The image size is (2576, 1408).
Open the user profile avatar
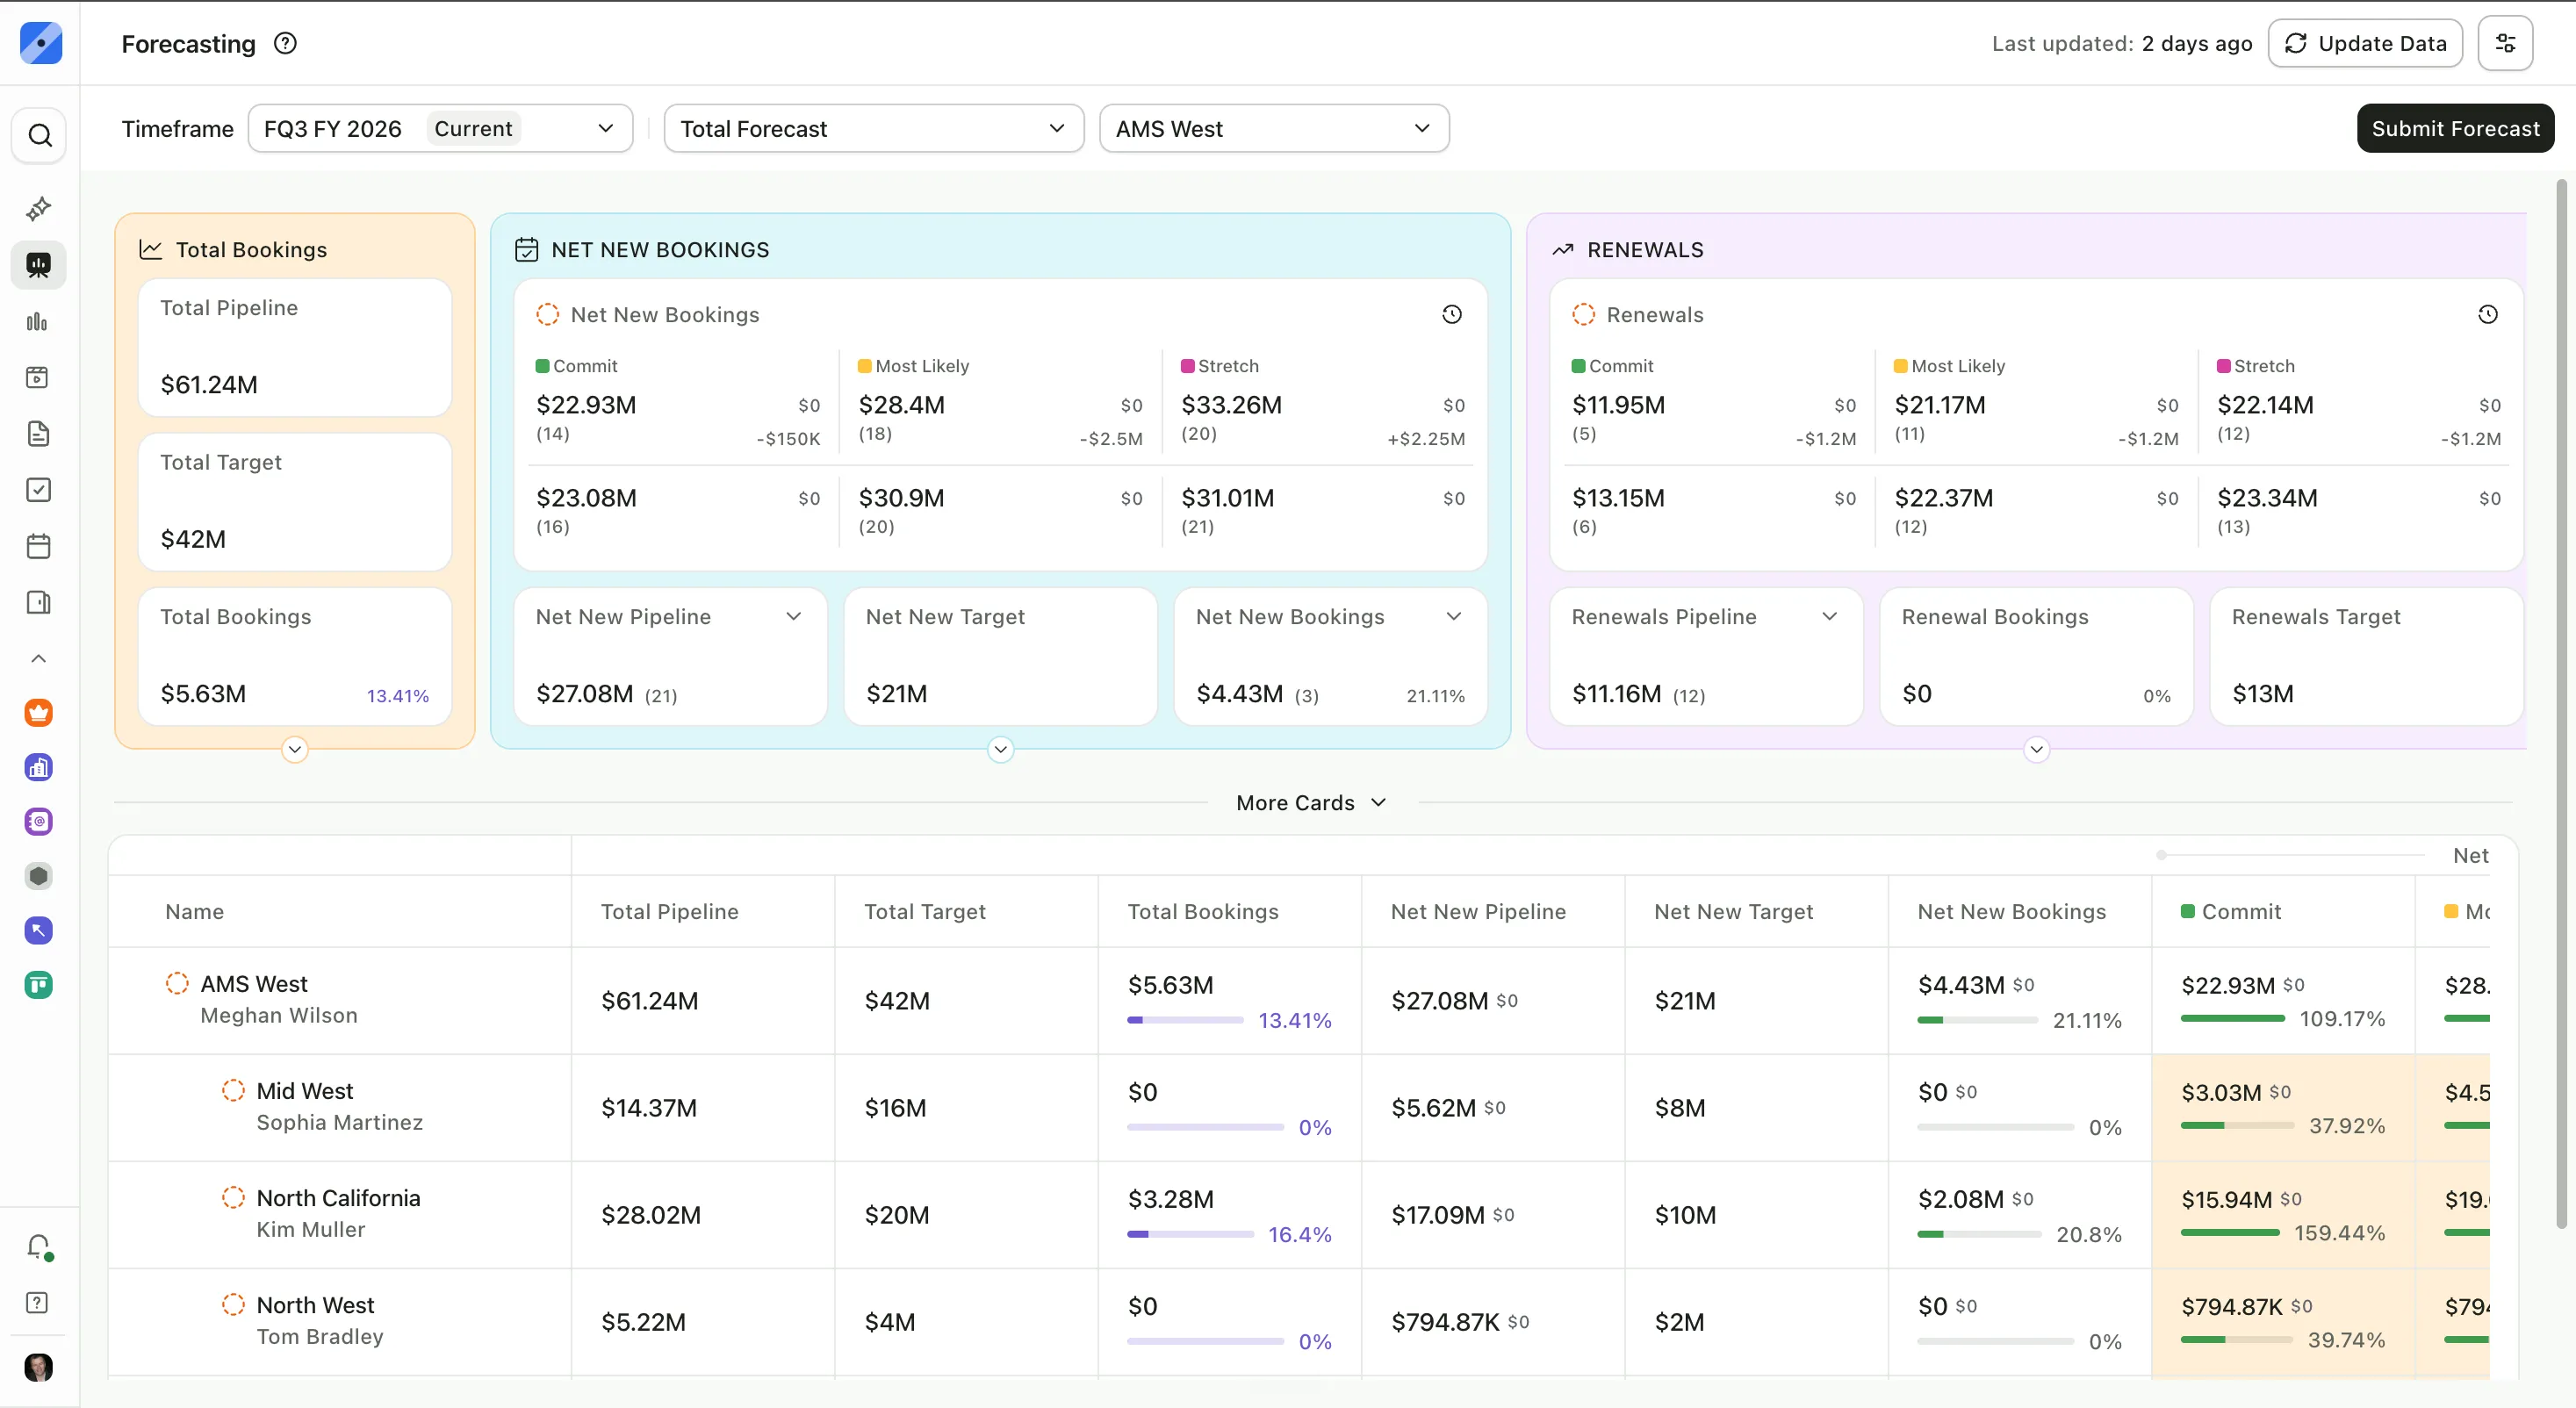(38, 1367)
